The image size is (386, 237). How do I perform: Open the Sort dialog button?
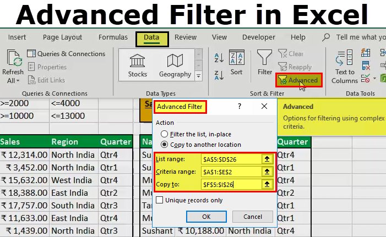(x=236, y=63)
